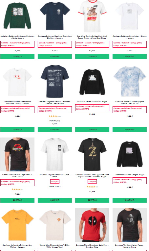Screen dimensions: 149x251
Task: Open the Pokémon Charmander Evolution shirt title
Action: point(17,103)
